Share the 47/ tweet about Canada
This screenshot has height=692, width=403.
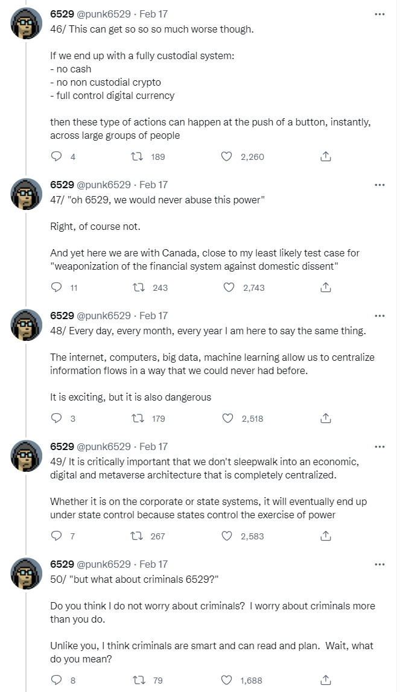pos(325,288)
